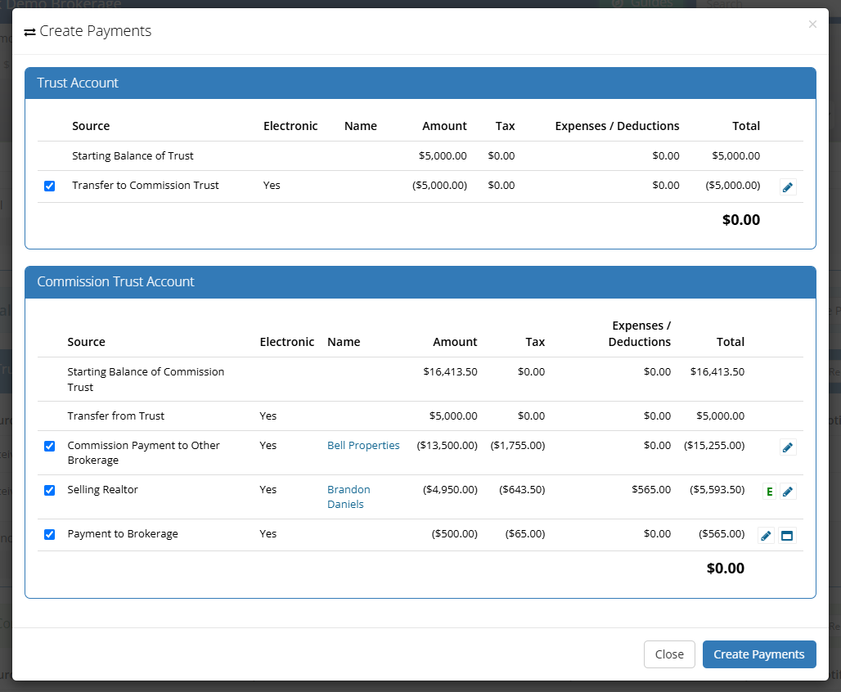Click the Trust Account panel header
The image size is (841, 692).
click(x=420, y=83)
